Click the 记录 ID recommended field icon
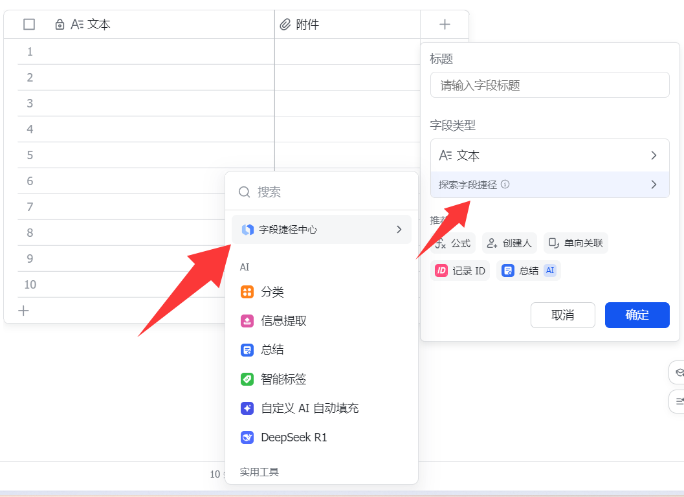The width and height of the screenshot is (684, 497). (x=441, y=271)
